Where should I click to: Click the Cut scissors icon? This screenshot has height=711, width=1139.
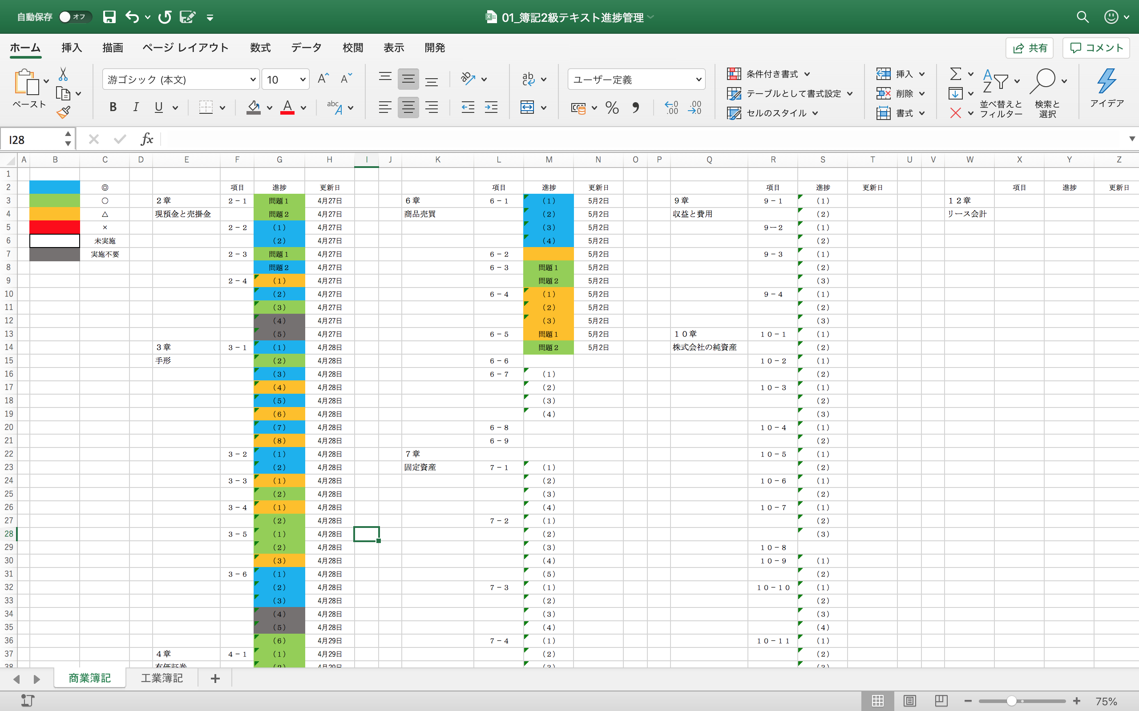[x=63, y=74]
